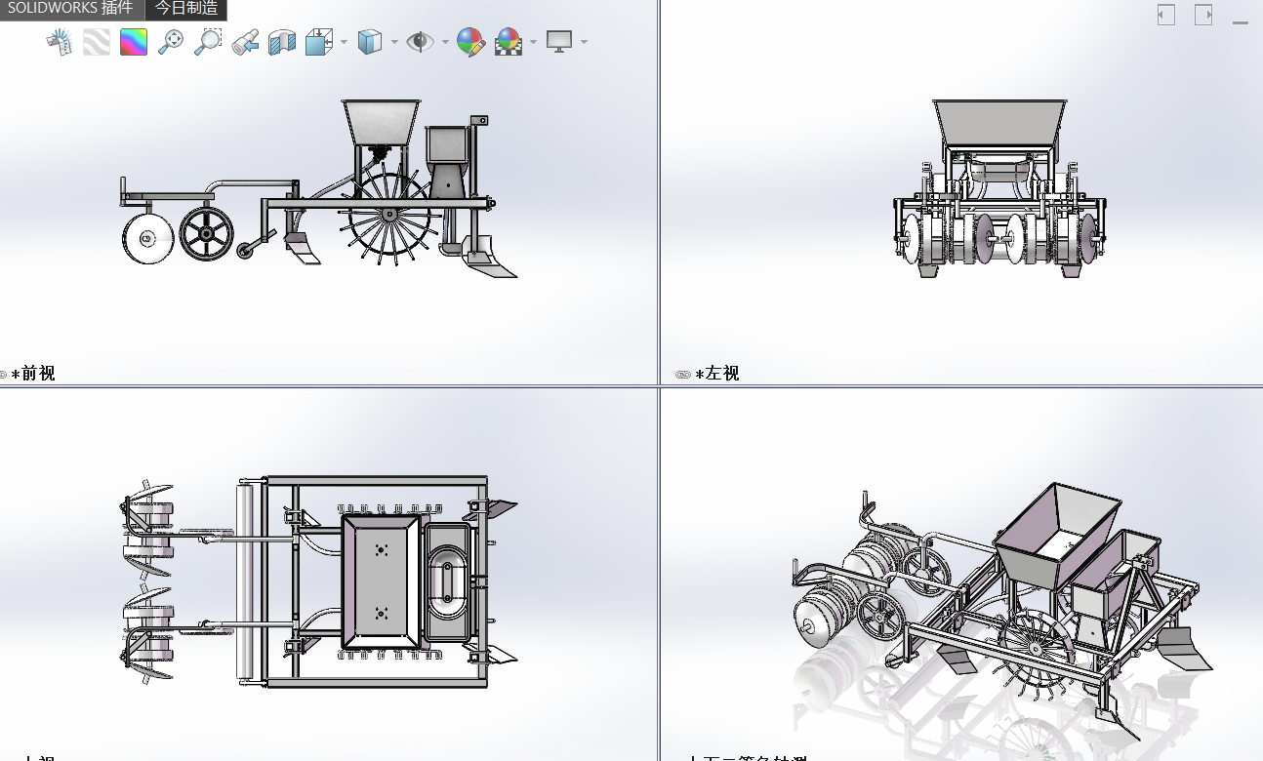Expand the Hide/Show Items dropdown arrow
This screenshot has height=761, width=1263.
445,42
